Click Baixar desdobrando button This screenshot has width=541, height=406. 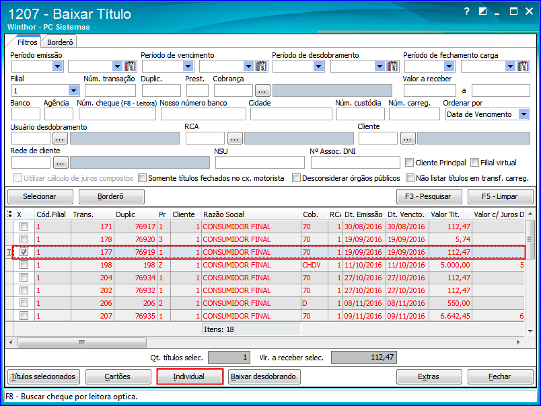264,376
